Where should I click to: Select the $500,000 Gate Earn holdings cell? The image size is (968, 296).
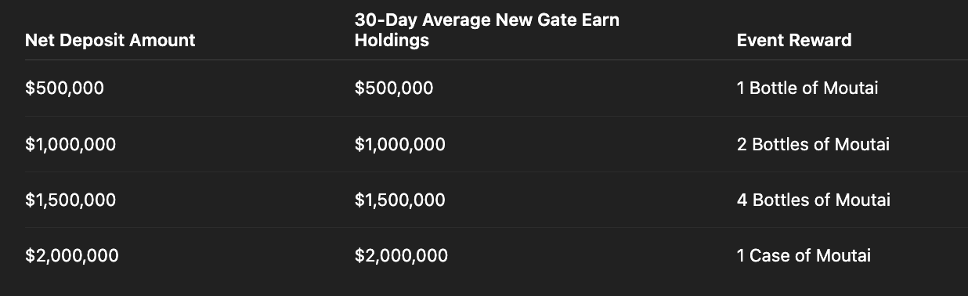tap(393, 88)
